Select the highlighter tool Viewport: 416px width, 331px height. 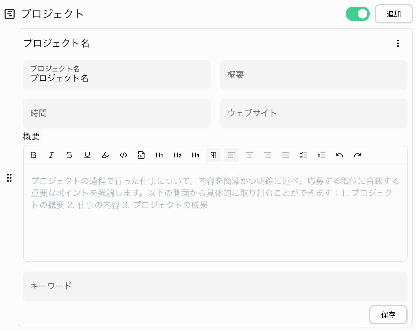click(x=105, y=155)
